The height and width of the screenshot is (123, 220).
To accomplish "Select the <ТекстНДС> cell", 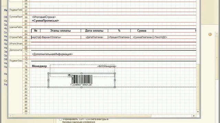I will [161, 37].
